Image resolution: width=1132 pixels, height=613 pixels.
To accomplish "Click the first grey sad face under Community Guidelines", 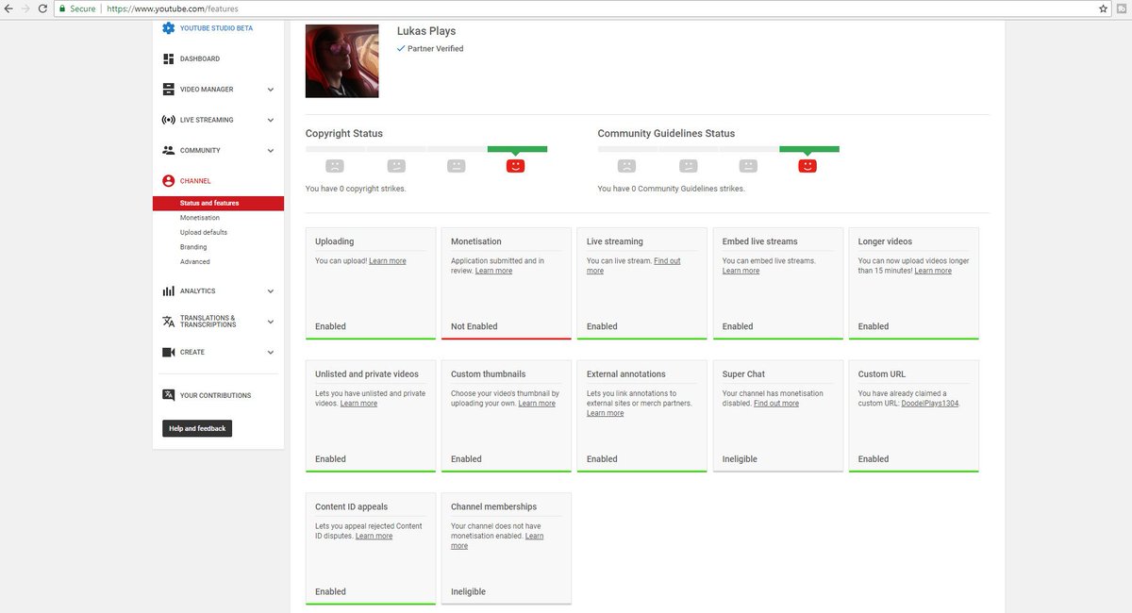I will 626,166.
